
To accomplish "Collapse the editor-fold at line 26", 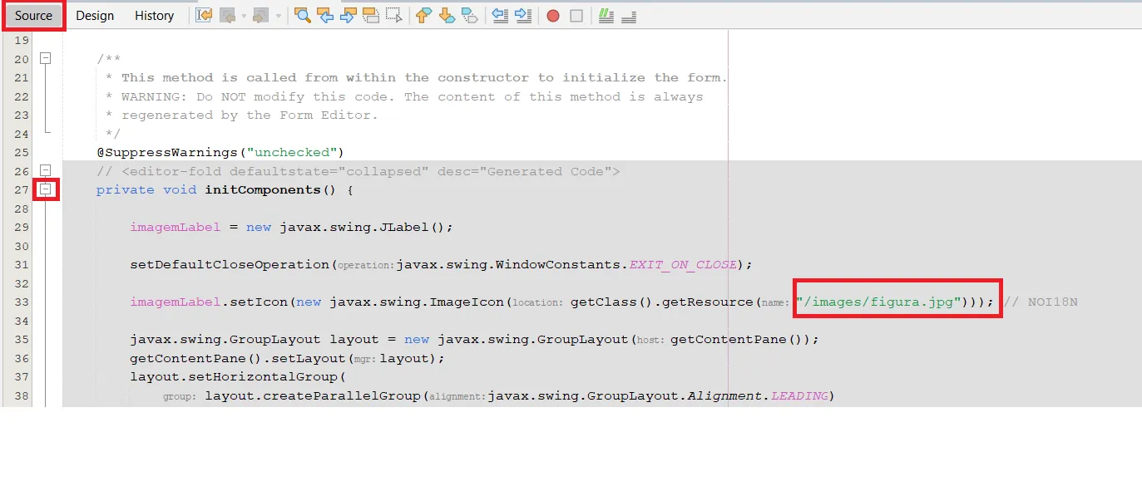I will (46, 171).
